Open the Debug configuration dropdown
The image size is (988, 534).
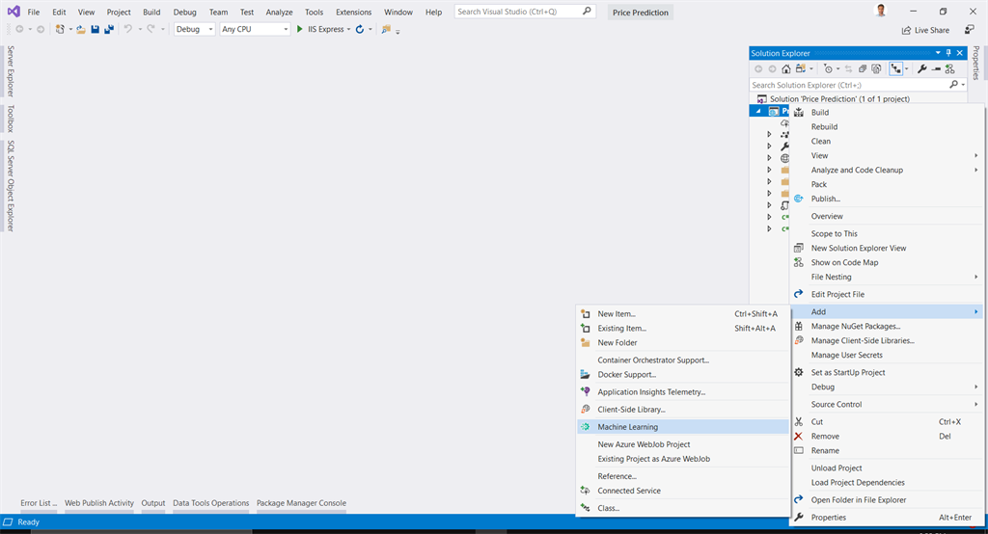pos(194,29)
